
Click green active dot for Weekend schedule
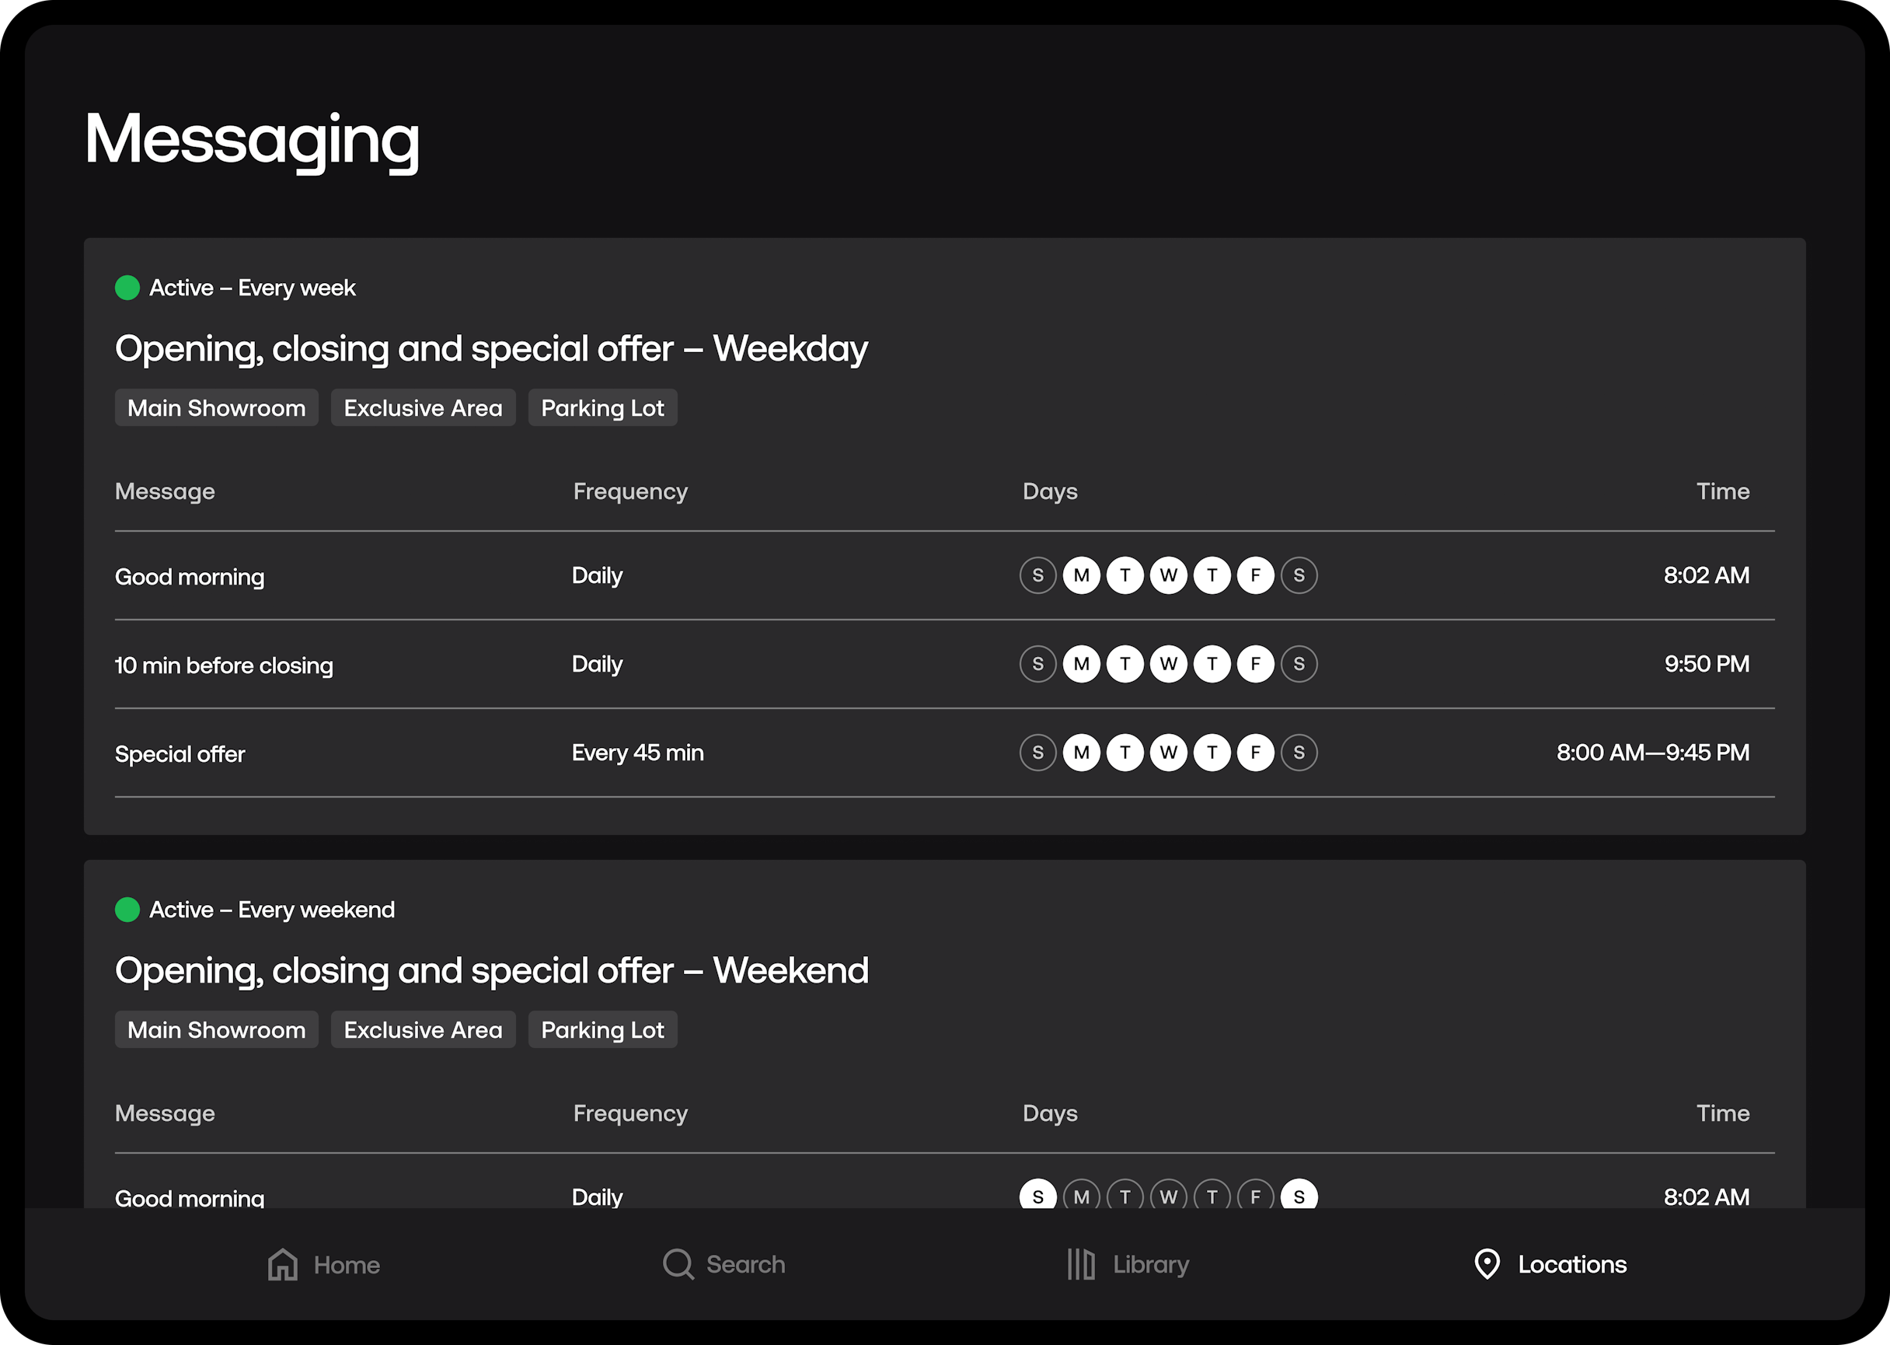click(x=127, y=910)
